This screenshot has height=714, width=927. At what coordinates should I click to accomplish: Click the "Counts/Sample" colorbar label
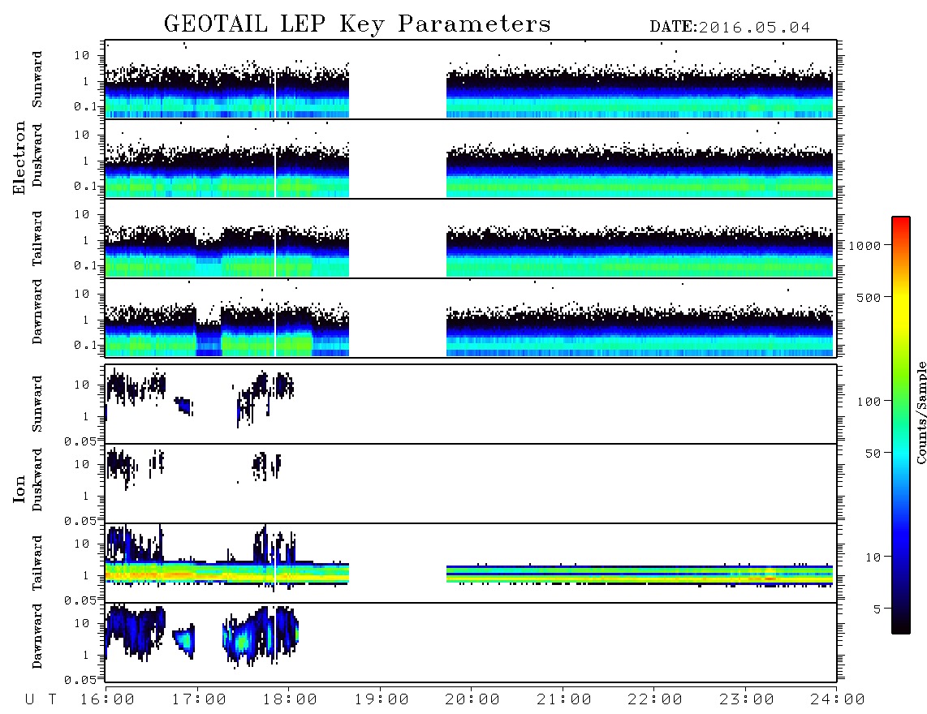(x=921, y=412)
